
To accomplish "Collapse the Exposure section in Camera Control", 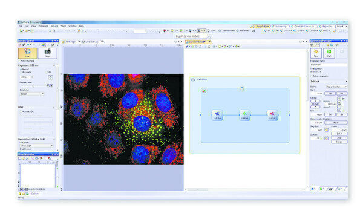I will coord(54,65).
